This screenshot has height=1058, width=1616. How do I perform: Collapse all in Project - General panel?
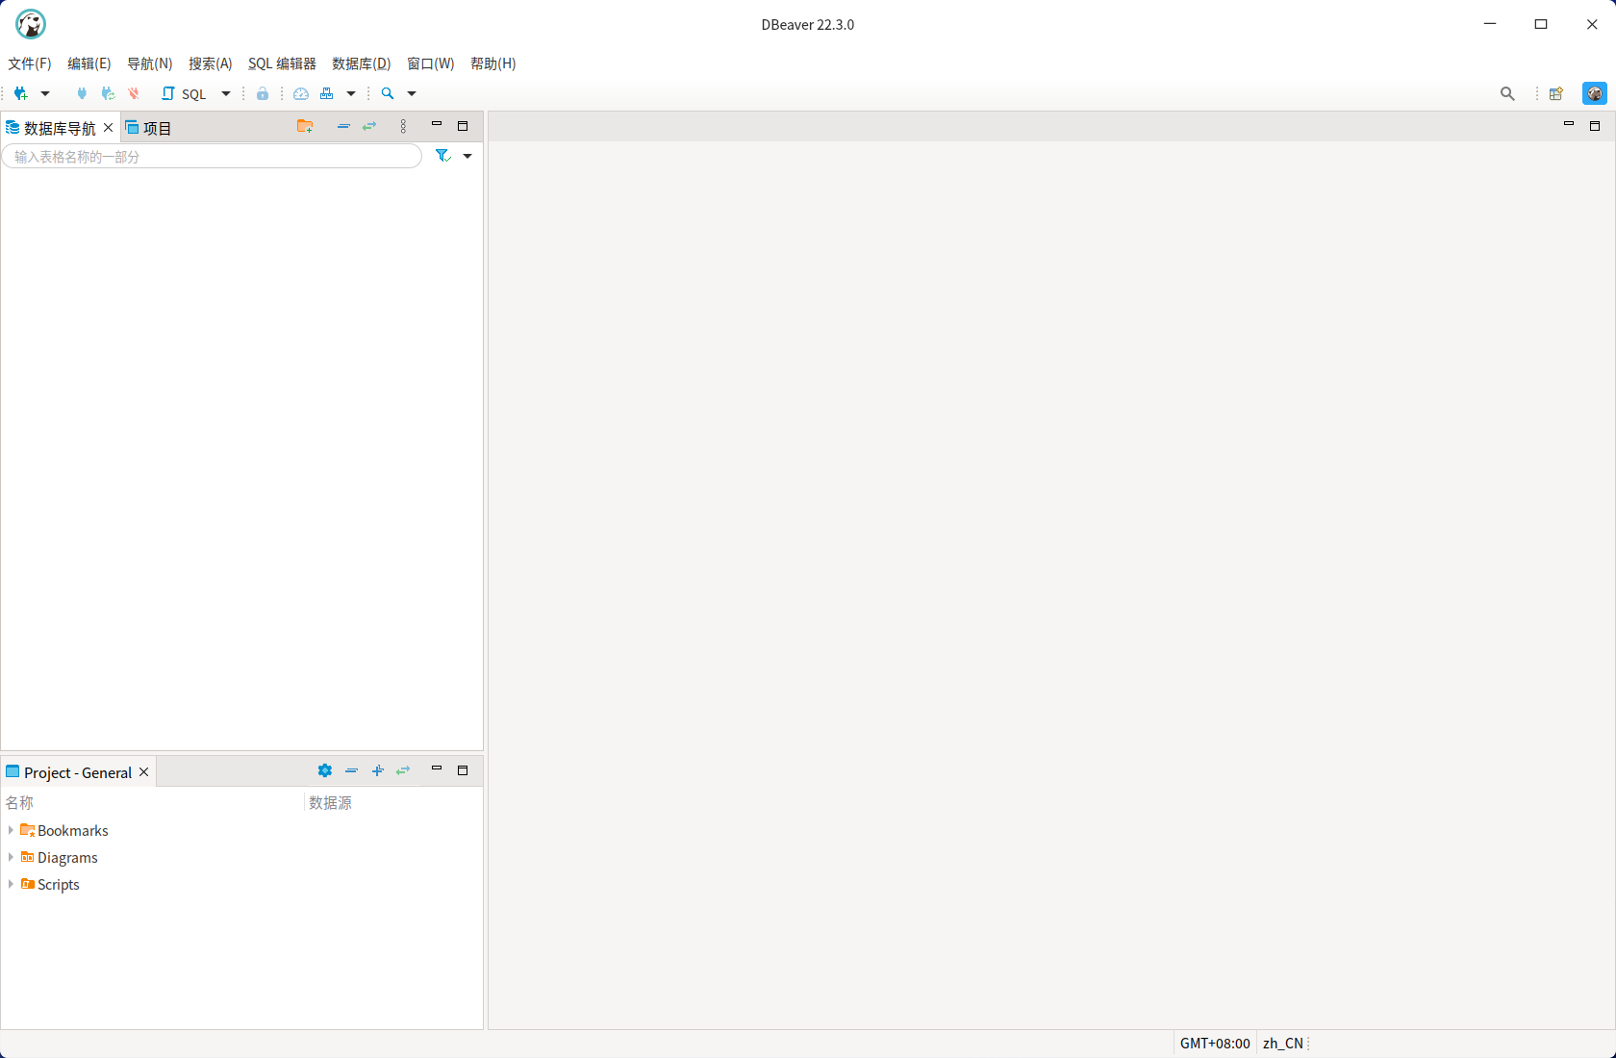[351, 770]
